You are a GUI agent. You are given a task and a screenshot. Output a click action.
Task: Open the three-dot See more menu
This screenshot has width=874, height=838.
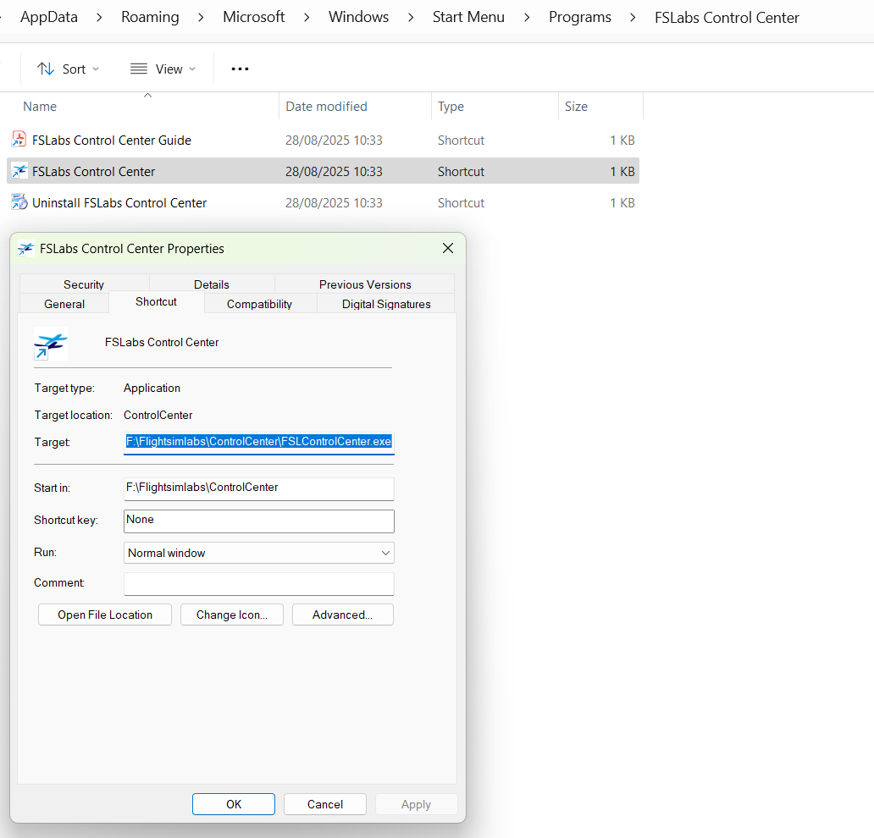(240, 69)
